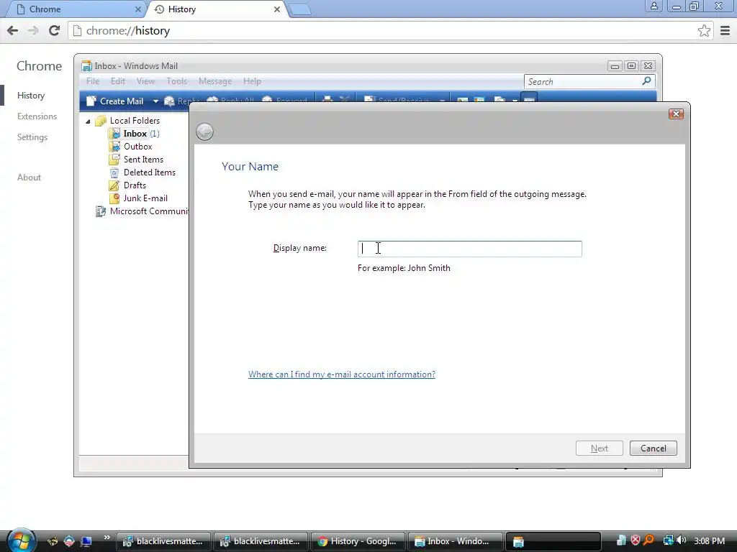Screen dimensions: 737x552
Task: Click the round back button in wizard
Action: pos(204,132)
